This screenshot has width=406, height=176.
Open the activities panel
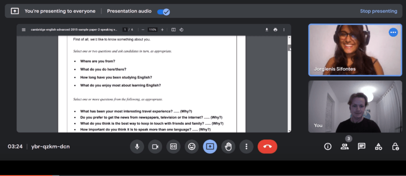click(x=378, y=146)
